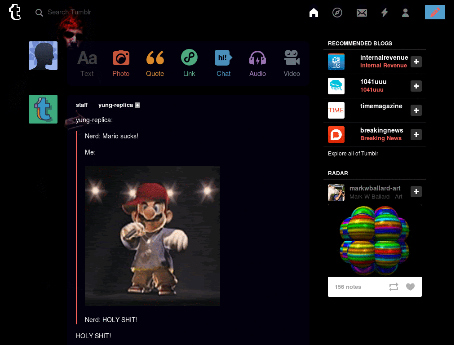The width and height of the screenshot is (460, 345).
Task: Click Explore all of Tumblr
Action: (x=353, y=154)
